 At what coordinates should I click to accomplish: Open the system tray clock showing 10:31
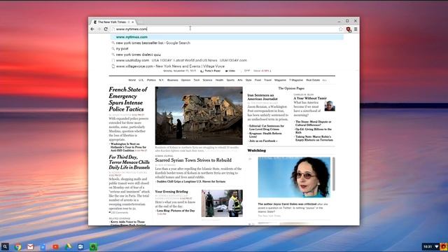pyautogui.click(x=428, y=246)
